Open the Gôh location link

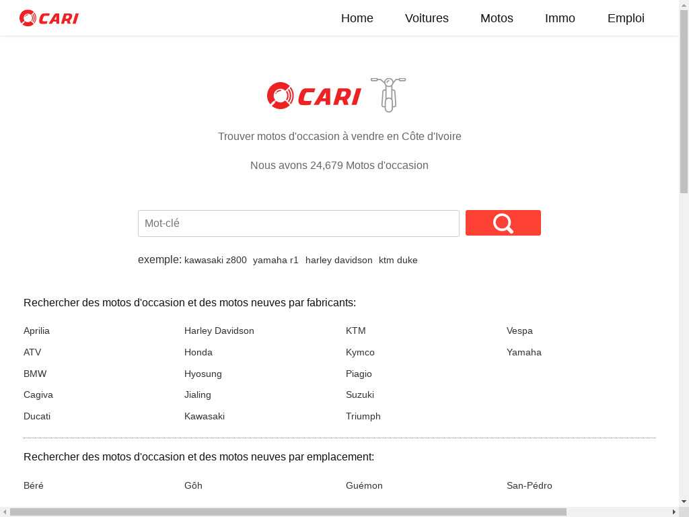coord(193,485)
